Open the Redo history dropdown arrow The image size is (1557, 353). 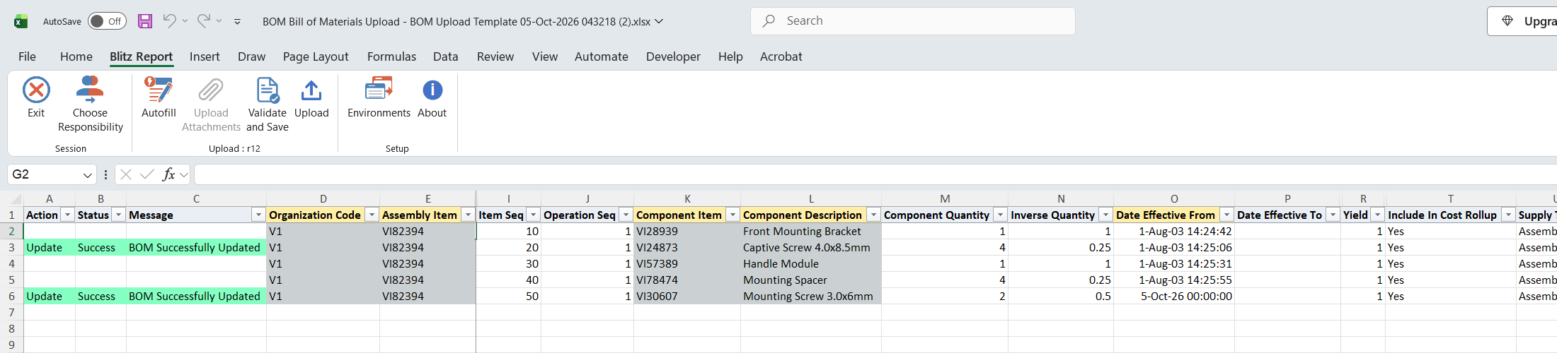[x=219, y=21]
